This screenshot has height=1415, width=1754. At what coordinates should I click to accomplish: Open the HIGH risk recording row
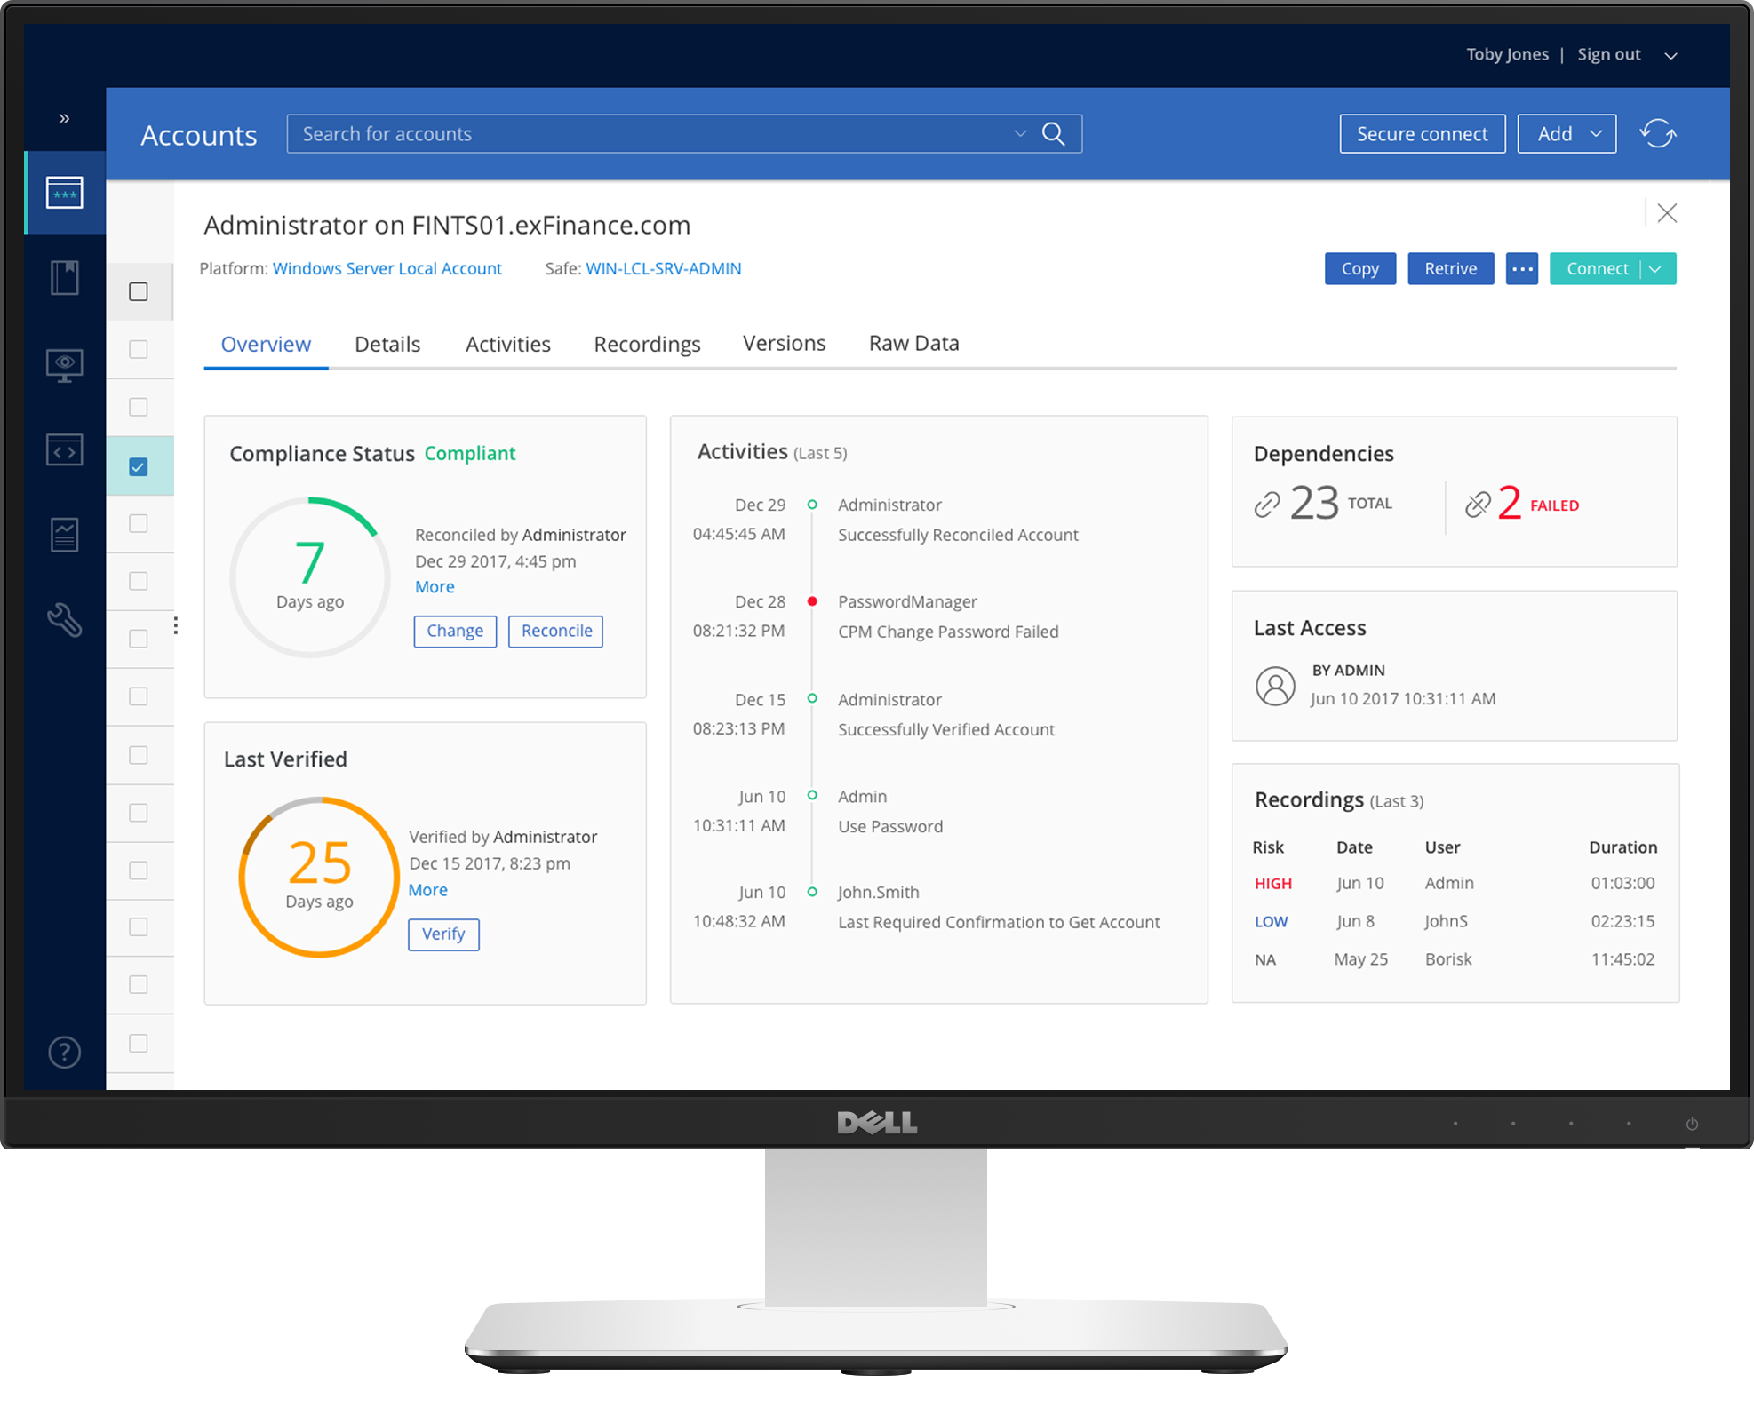pyautogui.click(x=1455, y=883)
